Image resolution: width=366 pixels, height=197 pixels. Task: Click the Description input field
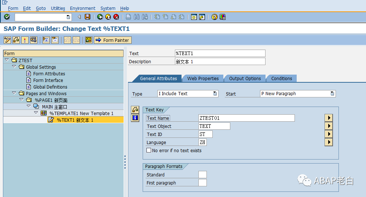click(x=220, y=61)
